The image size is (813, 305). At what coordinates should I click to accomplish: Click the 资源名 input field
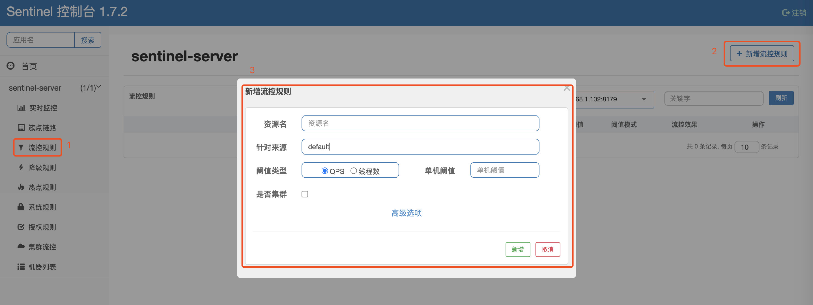420,123
